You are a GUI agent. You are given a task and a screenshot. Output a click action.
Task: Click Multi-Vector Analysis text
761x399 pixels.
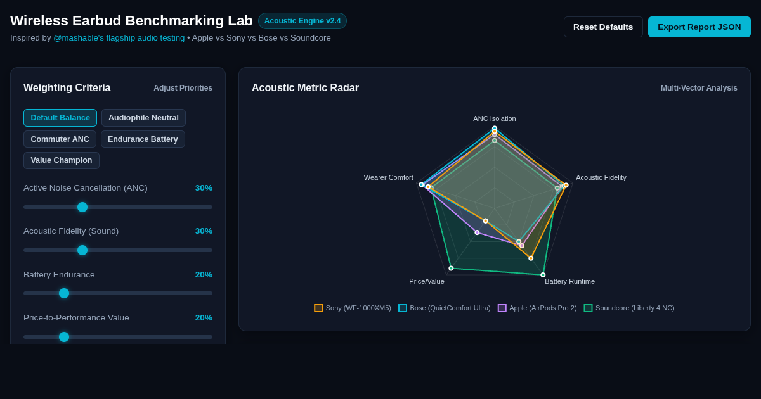click(x=699, y=88)
